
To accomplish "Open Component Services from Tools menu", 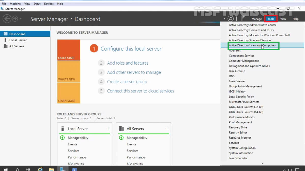I will (x=262, y=56).
